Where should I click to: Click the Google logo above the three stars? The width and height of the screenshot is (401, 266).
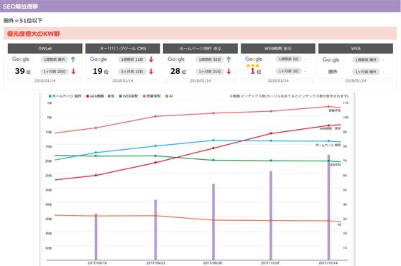254,60
